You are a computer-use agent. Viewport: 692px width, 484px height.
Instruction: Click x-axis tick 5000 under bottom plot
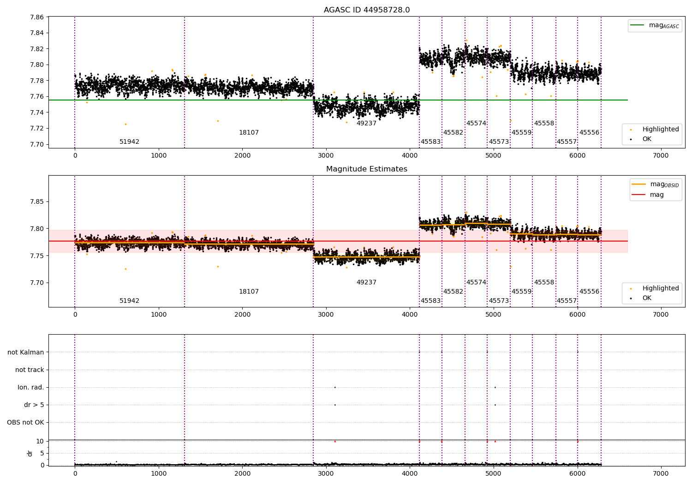pyautogui.click(x=493, y=473)
